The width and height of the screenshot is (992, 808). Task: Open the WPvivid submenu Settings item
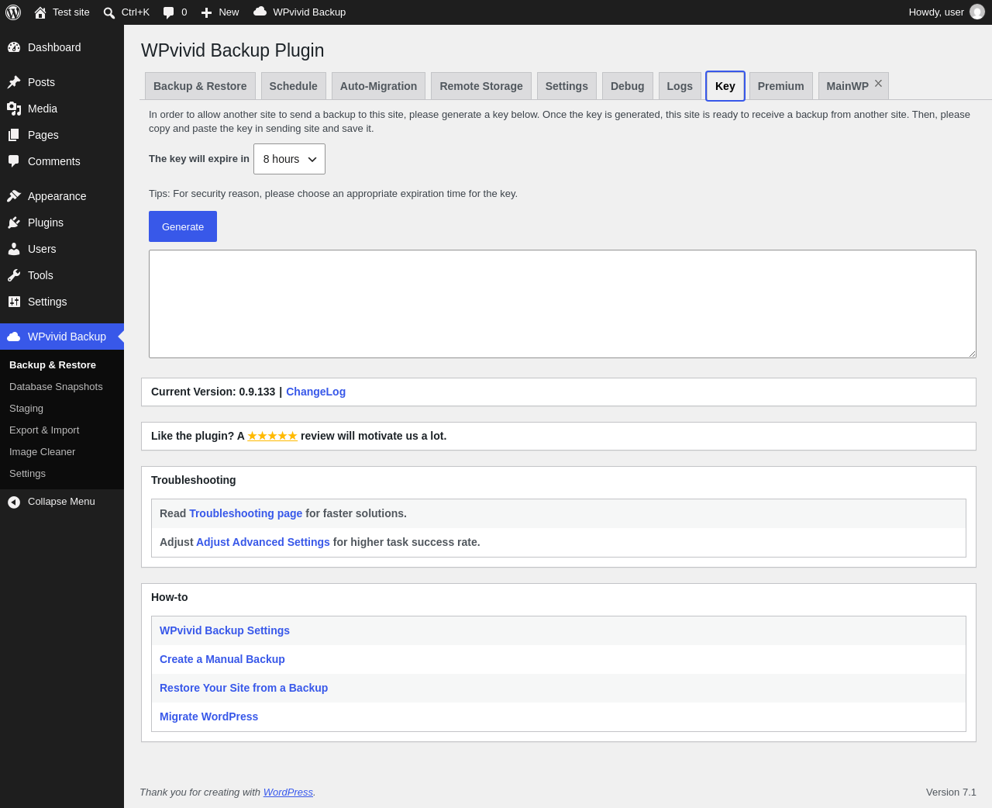pos(27,474)
